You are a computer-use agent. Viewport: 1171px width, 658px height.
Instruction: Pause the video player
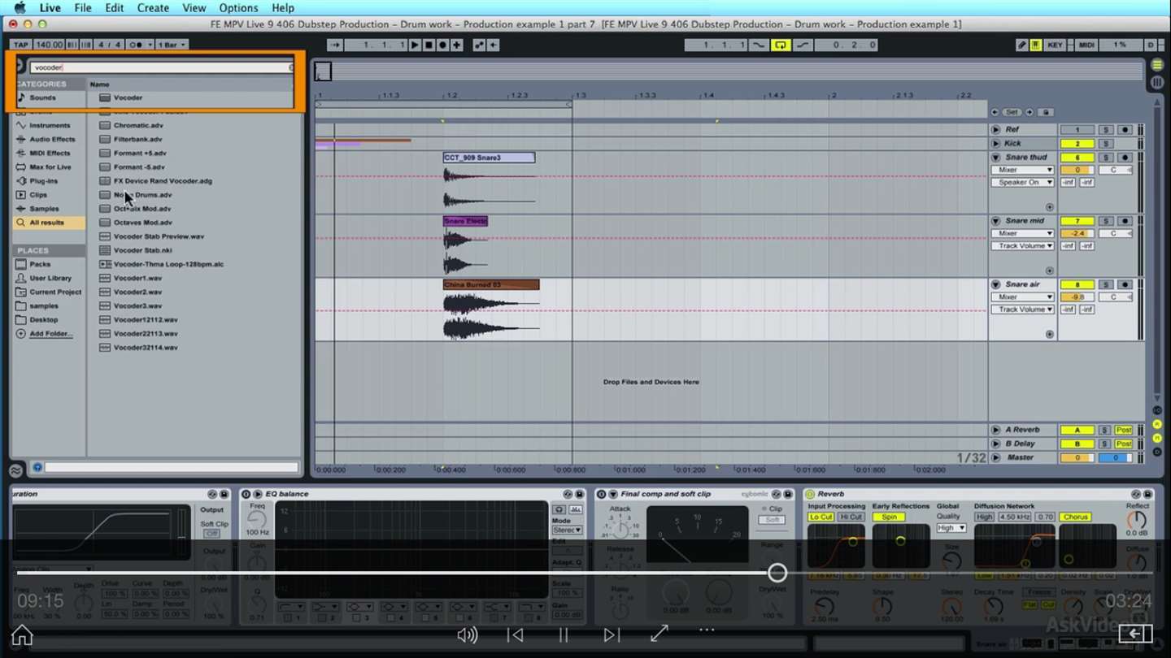[564, 634]
